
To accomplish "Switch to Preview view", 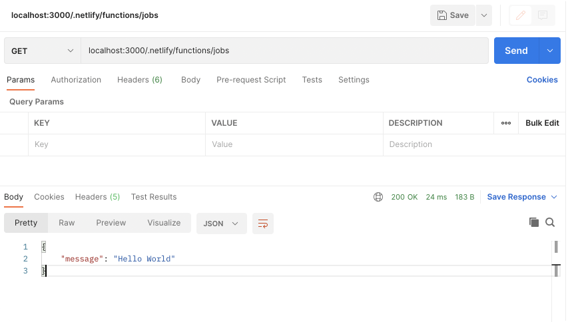I will [x=111, y=223].
